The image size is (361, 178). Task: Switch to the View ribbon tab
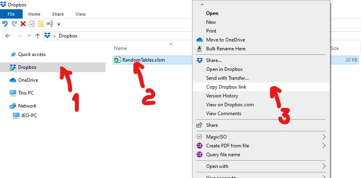pyautogui.click(x=80, y=14)
